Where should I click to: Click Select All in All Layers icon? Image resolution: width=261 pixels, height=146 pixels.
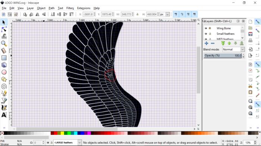[x=10, y=14]
